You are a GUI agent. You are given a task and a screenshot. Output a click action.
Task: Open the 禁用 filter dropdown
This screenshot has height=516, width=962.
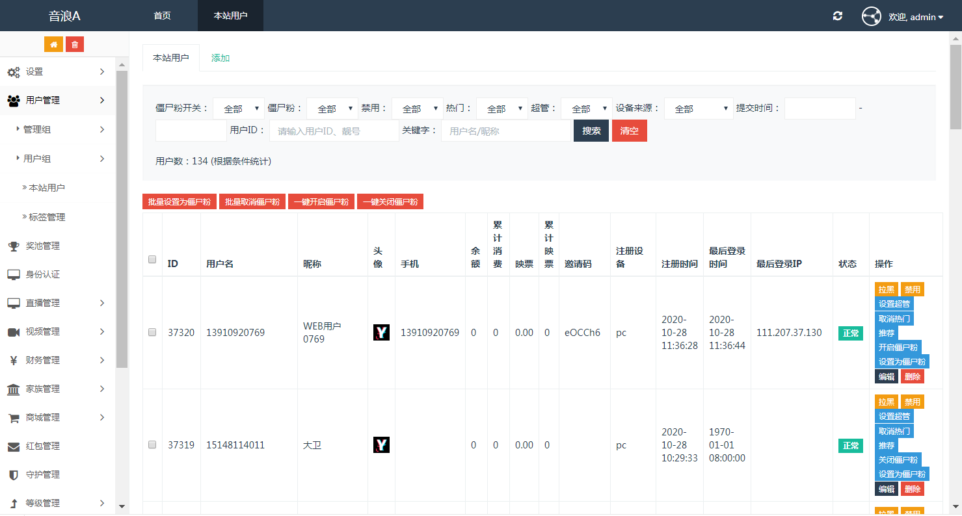tap(417, 109)
